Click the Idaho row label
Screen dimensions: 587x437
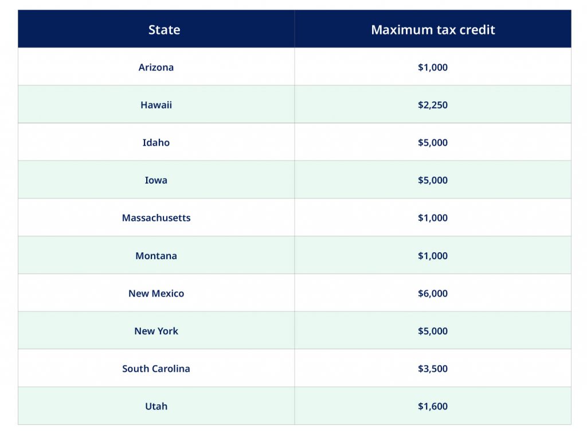point(156,142)
